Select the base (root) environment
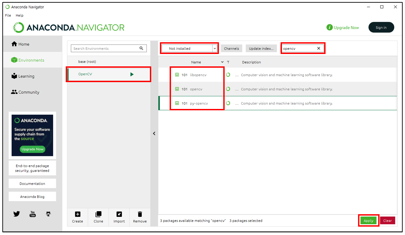405x235 pixels. coord(109,62)
